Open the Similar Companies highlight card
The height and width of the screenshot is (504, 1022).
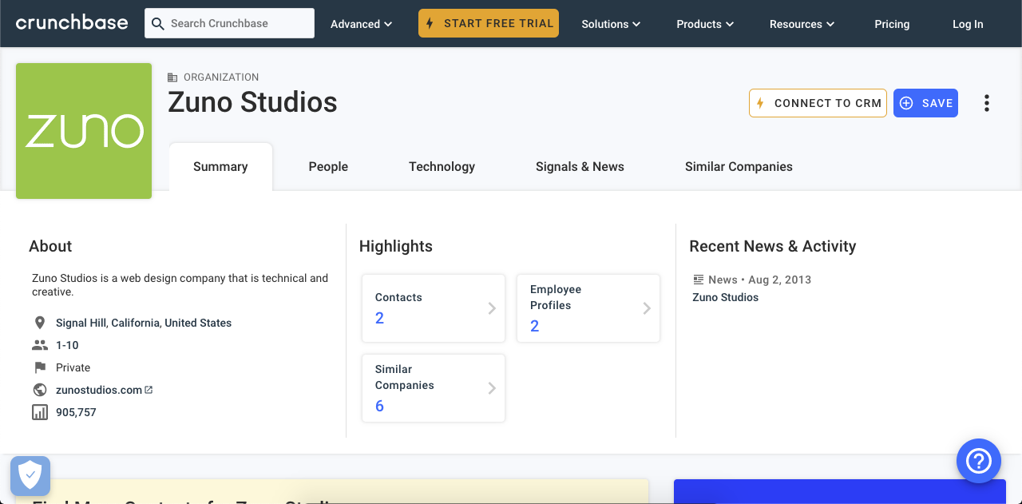point(434,388)
